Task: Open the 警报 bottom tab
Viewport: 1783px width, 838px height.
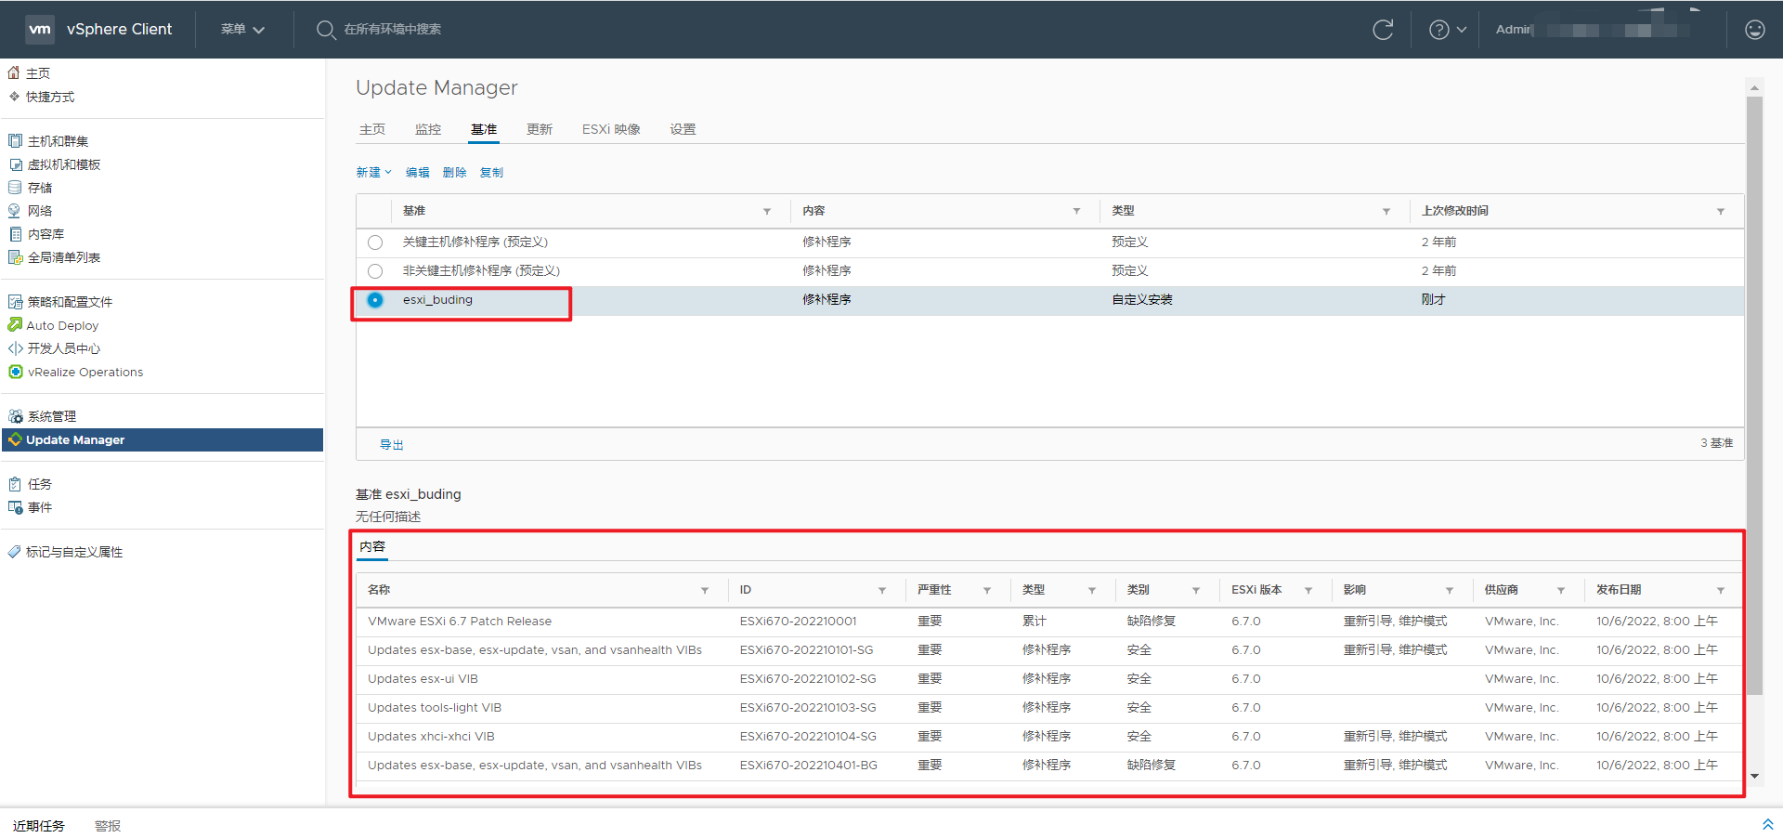Action: click(x=108, y=826)
